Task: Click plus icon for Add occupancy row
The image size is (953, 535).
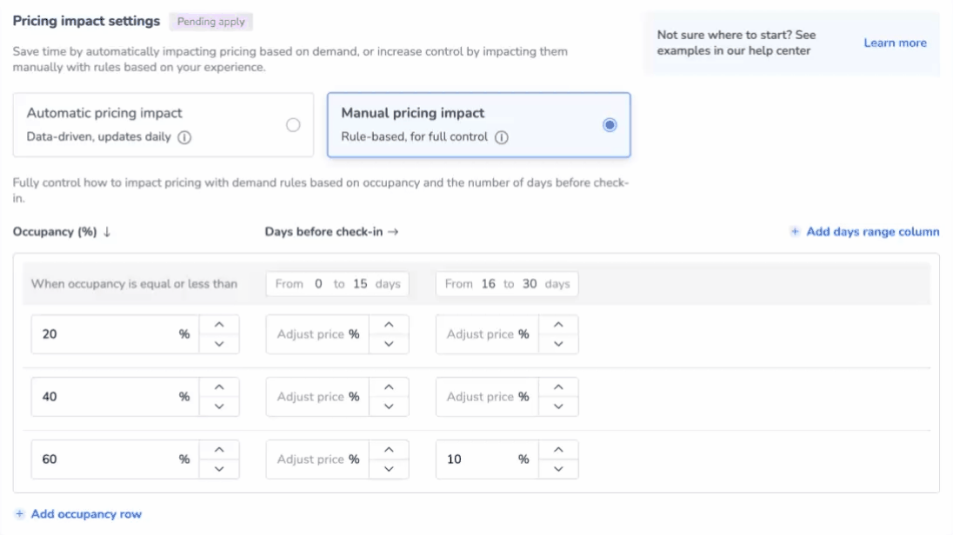Action: (20, 514)
